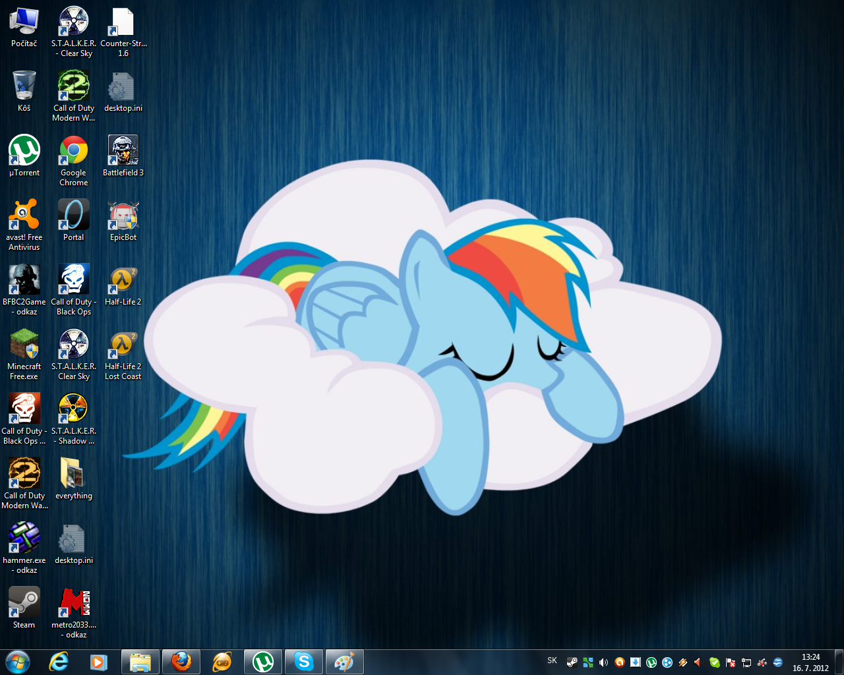The height and width of the screenshot is (675, 844).
Task: Open the taskbar clock showing 13:24
Action: pyautogui.click(x=810, y=662)
